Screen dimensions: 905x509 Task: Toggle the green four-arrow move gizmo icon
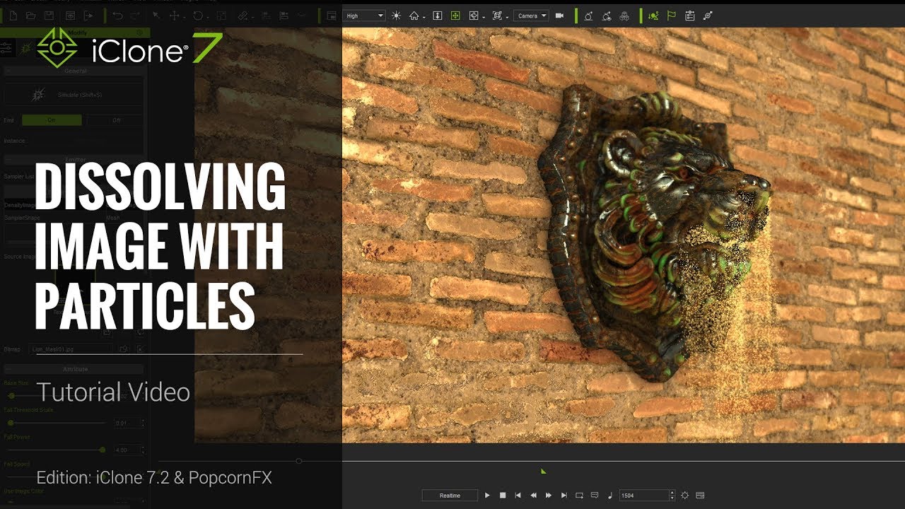(x=455, y=16)
